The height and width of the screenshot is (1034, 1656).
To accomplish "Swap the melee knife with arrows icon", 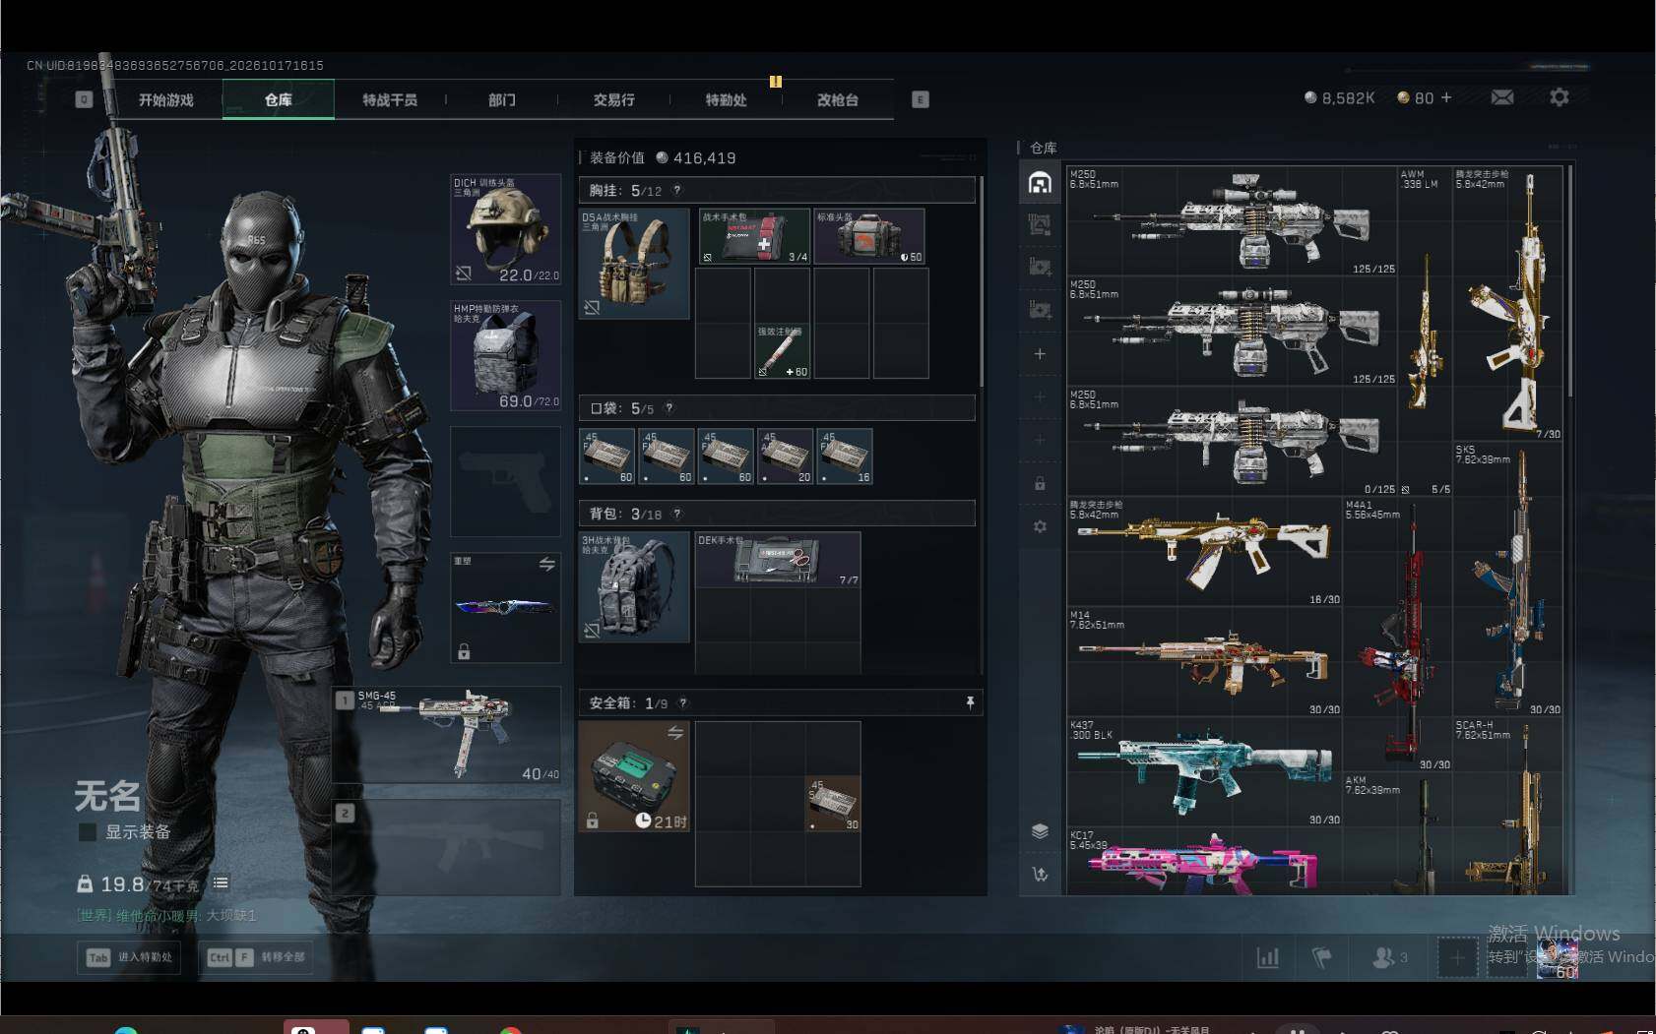I will pos(546,565).
